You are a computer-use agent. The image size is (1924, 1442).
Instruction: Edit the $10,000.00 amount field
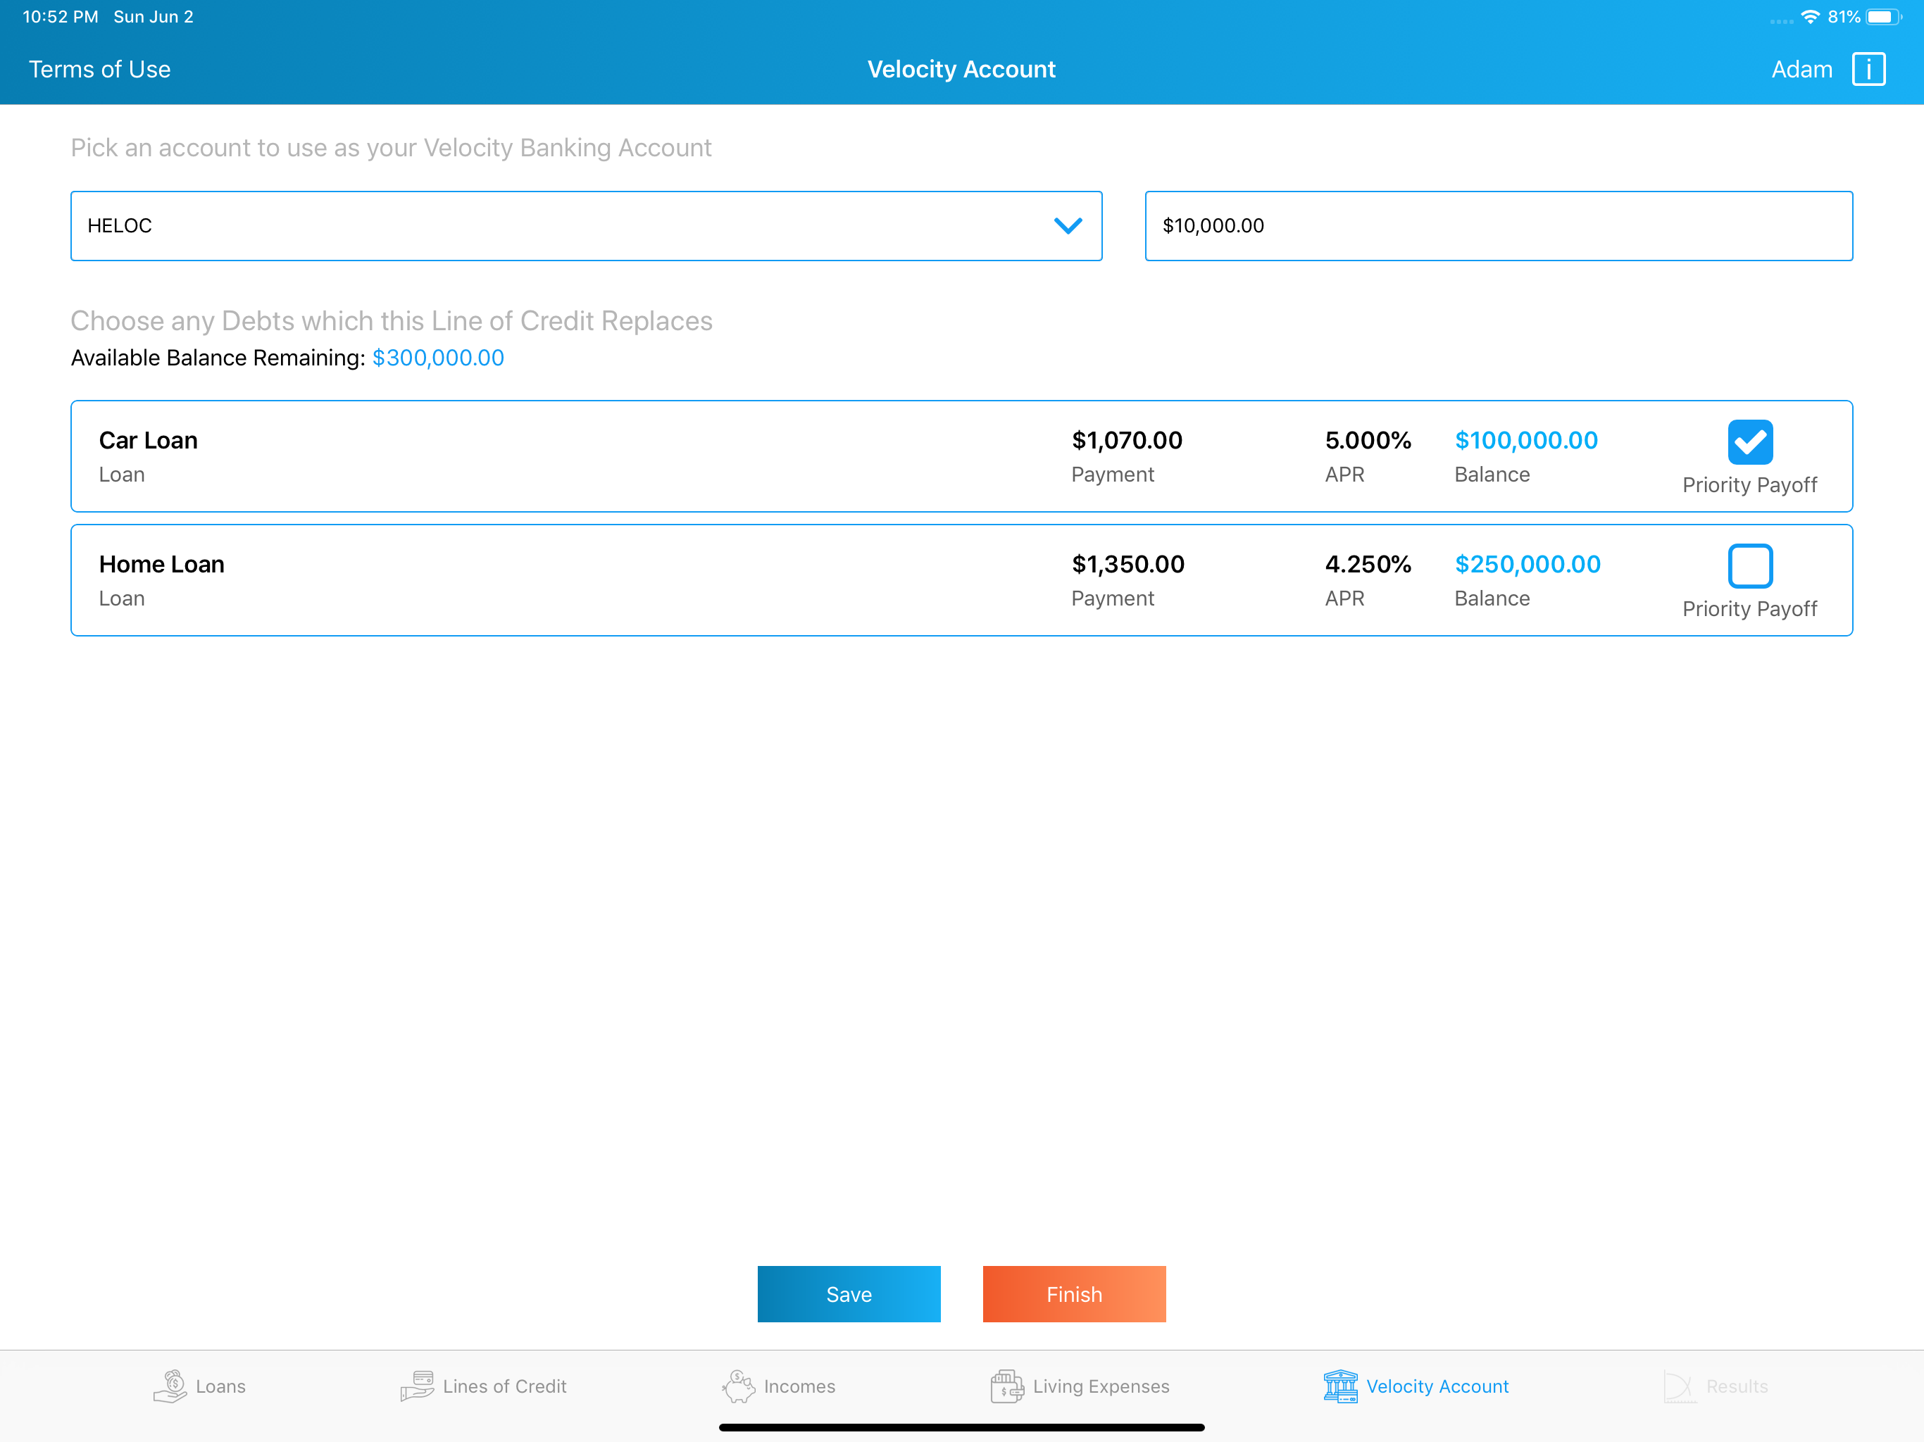1499,226
